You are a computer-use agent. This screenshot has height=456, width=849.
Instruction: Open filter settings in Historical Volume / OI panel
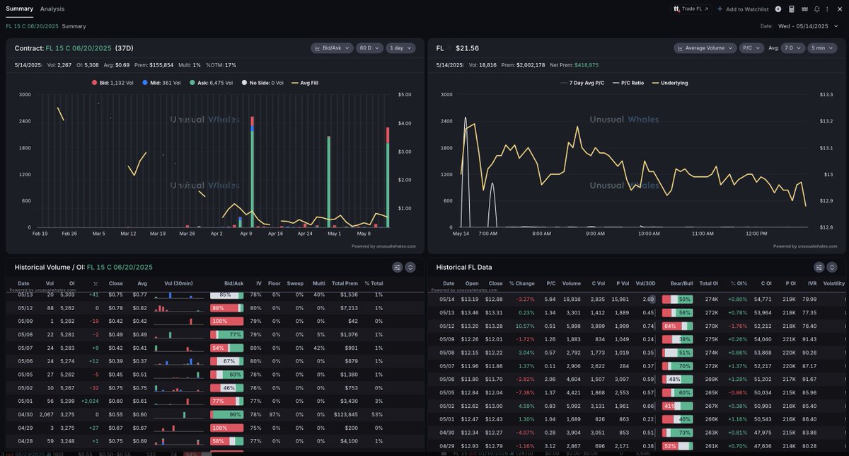point(398,267)
